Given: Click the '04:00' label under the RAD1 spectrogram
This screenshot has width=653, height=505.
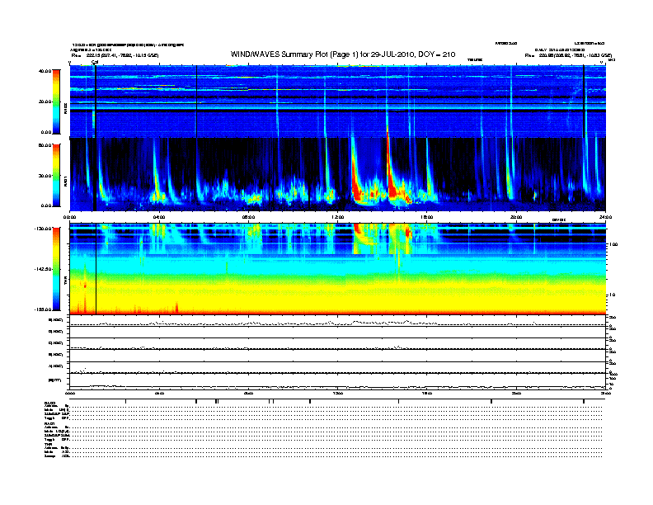Looking at the screenshot, I should pyautogui.click(x=159, y=217).
